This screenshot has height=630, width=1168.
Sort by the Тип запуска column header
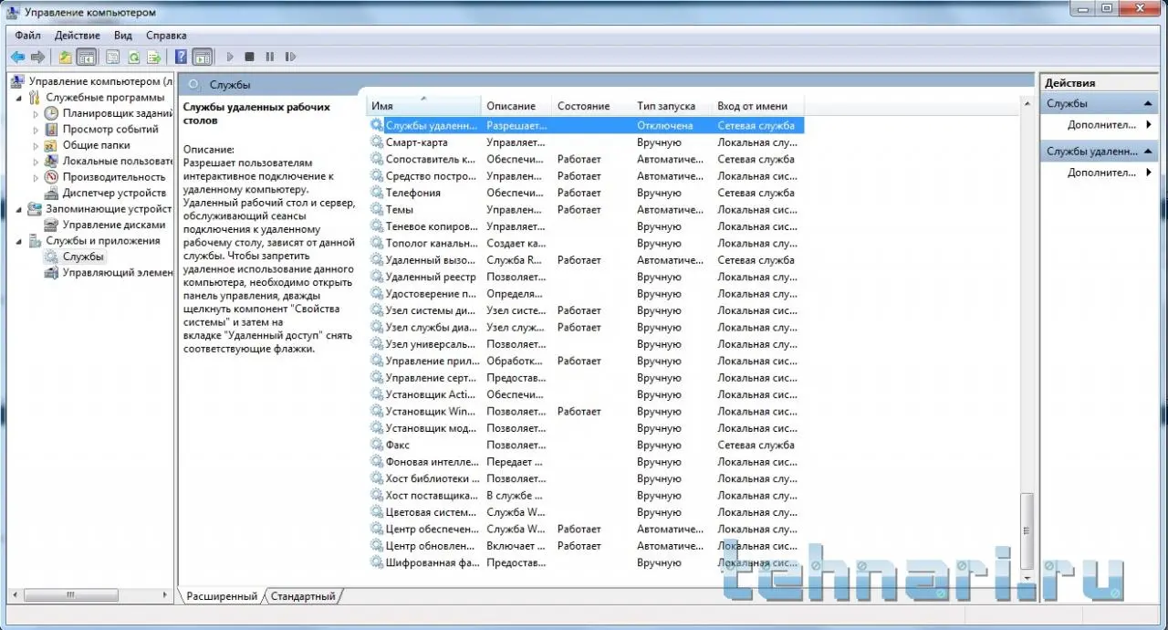click(x=673, y=106)
